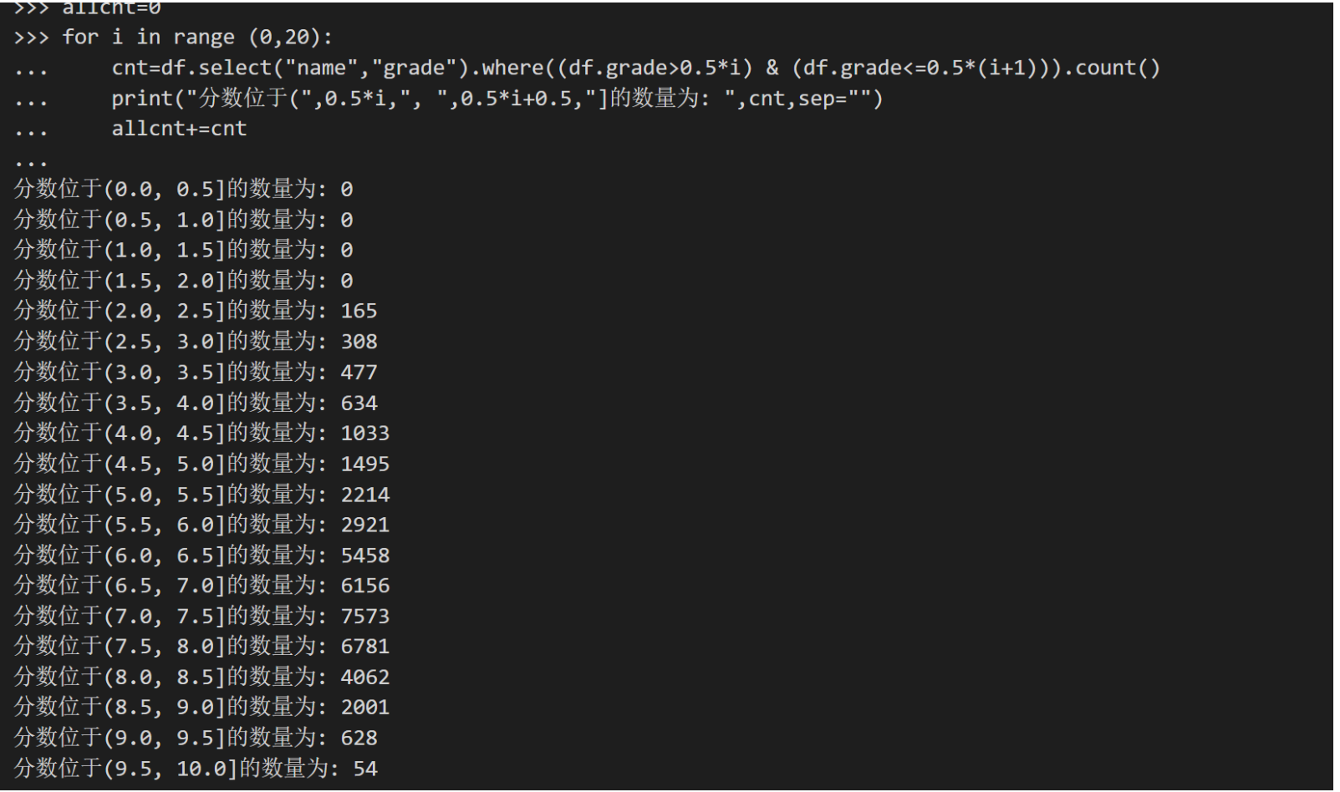The image size is (1340, 792).
Task: Click the .count() call at line end
Action: 1117,68
